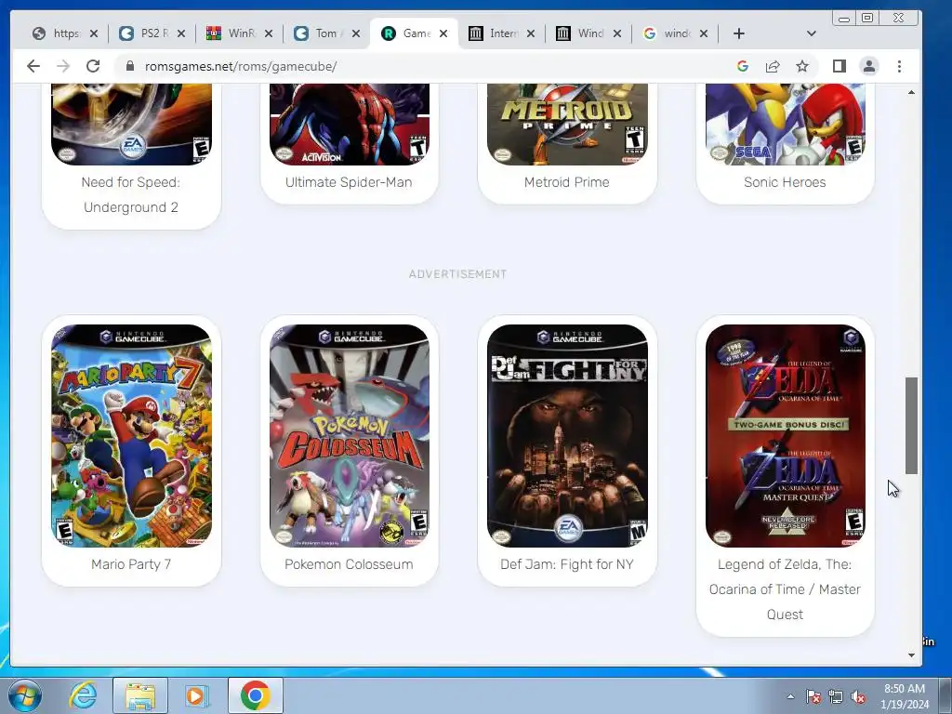Click the Def Jam Fight for NY cover
Viewport: 952px width, 714px height.
(x=567, y=435)
